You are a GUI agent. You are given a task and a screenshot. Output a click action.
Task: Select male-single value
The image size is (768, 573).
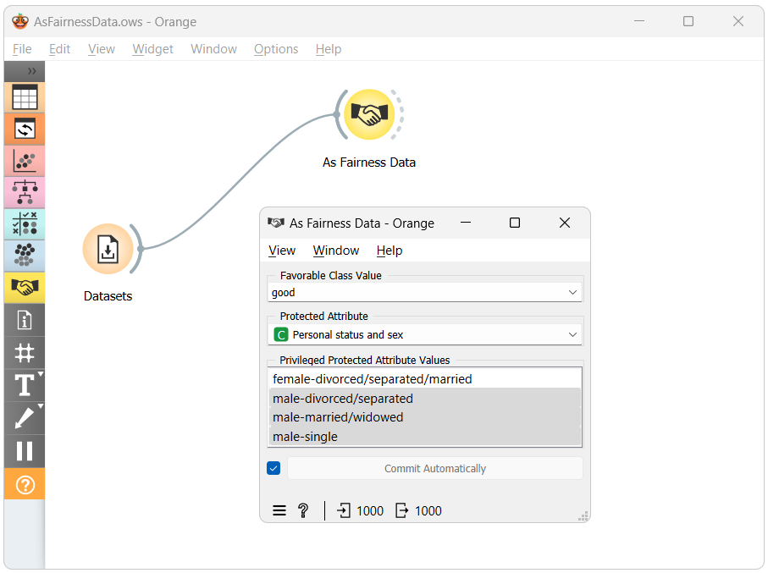pyautogui.click(x=425, y=437)
